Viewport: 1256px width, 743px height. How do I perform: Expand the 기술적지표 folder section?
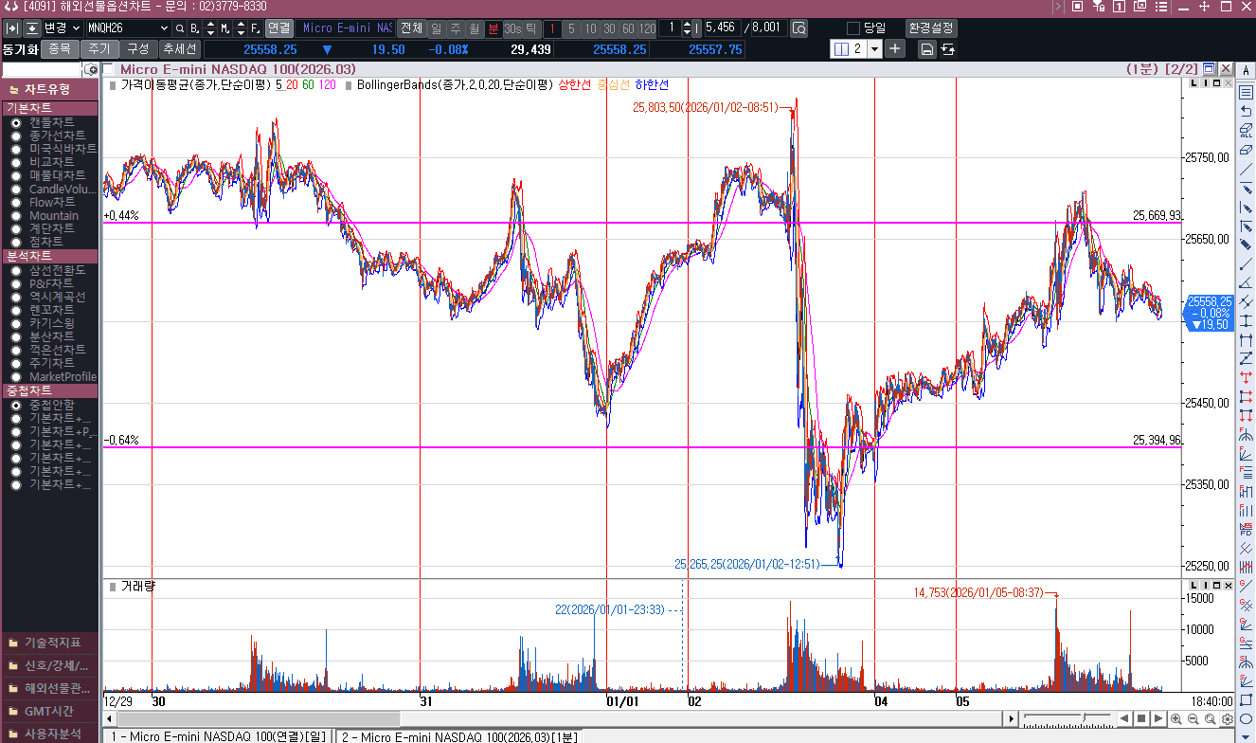coord(49,643)
